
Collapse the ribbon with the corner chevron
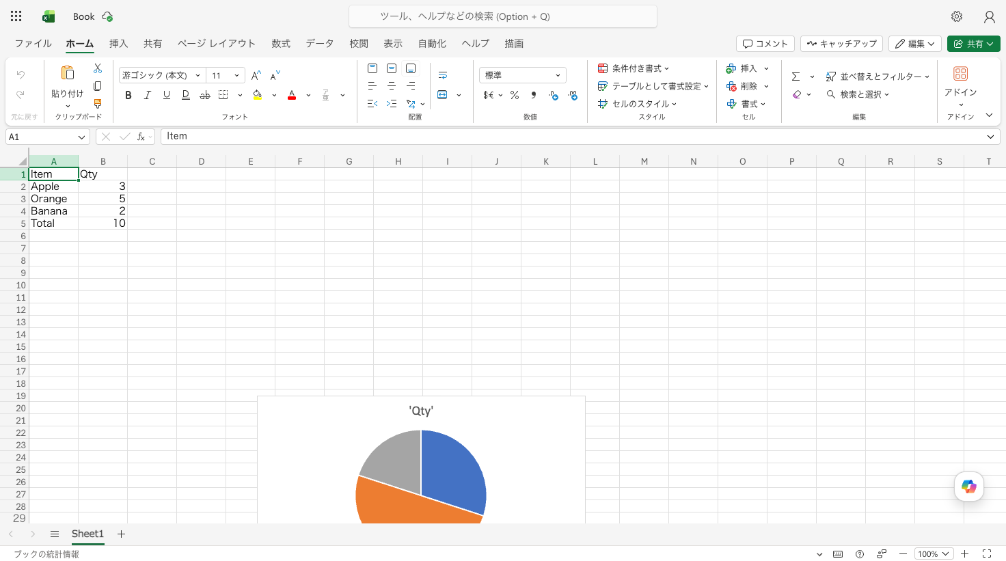(x=989, y=115)
